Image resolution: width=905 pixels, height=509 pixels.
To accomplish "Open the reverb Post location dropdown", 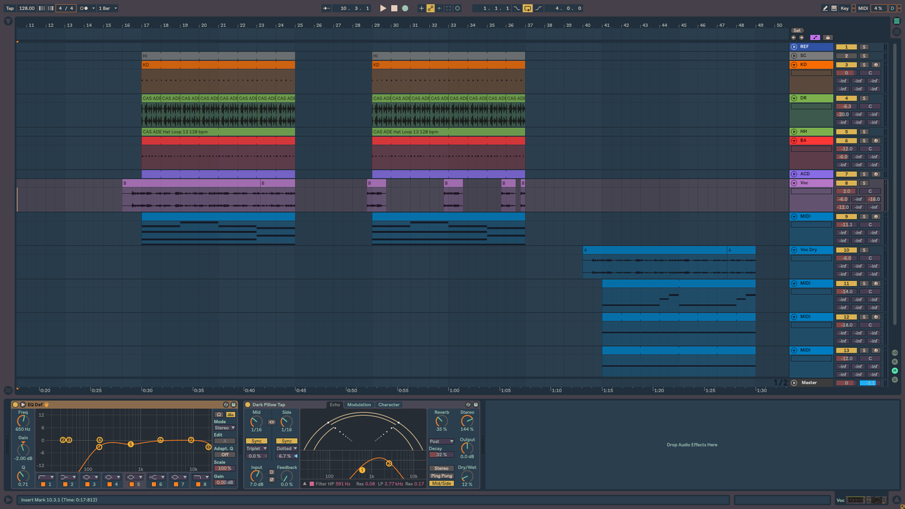I will click(442, 442).
